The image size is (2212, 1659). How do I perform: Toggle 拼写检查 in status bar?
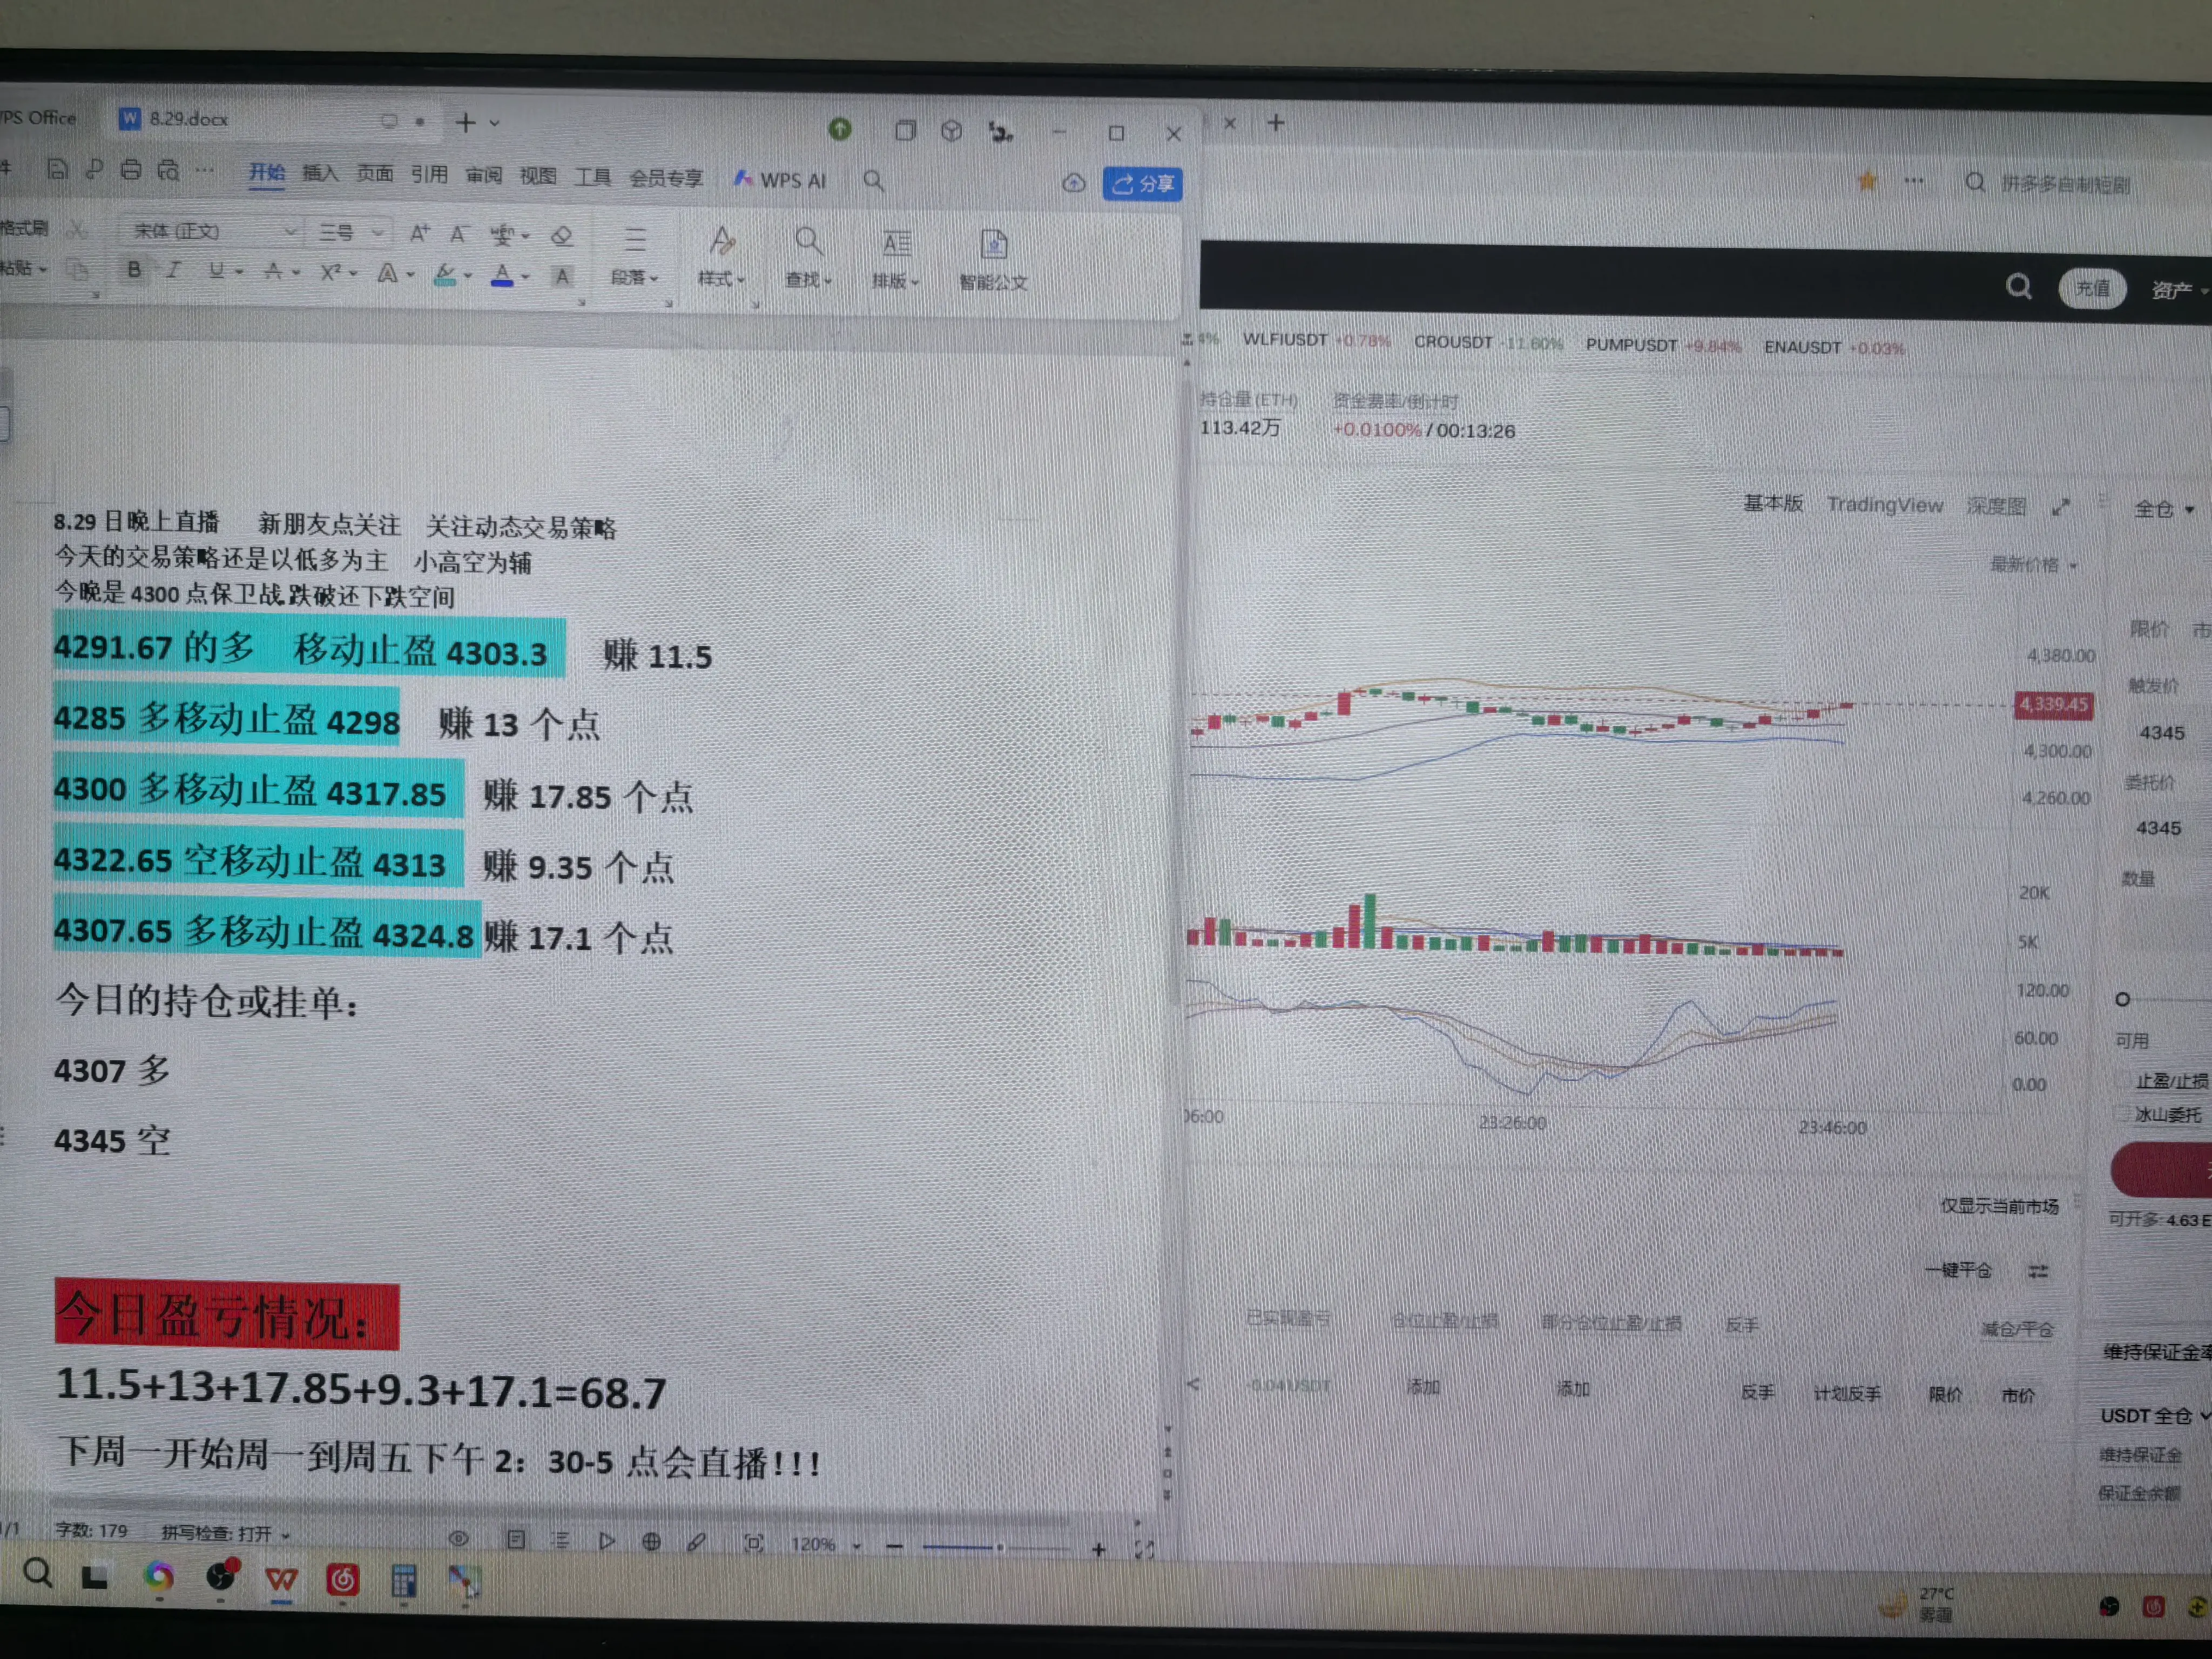(x=225, y=1533)
